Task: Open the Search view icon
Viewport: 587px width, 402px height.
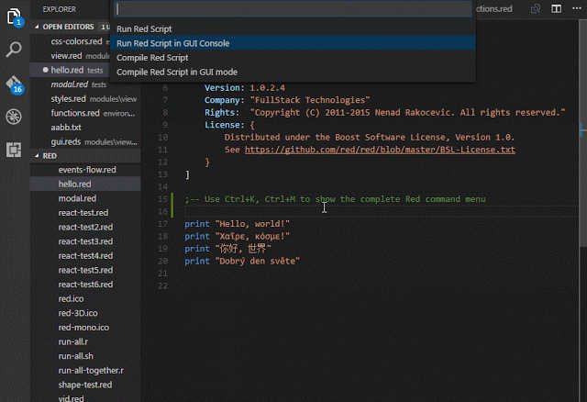Action: [x=14, y=50]
